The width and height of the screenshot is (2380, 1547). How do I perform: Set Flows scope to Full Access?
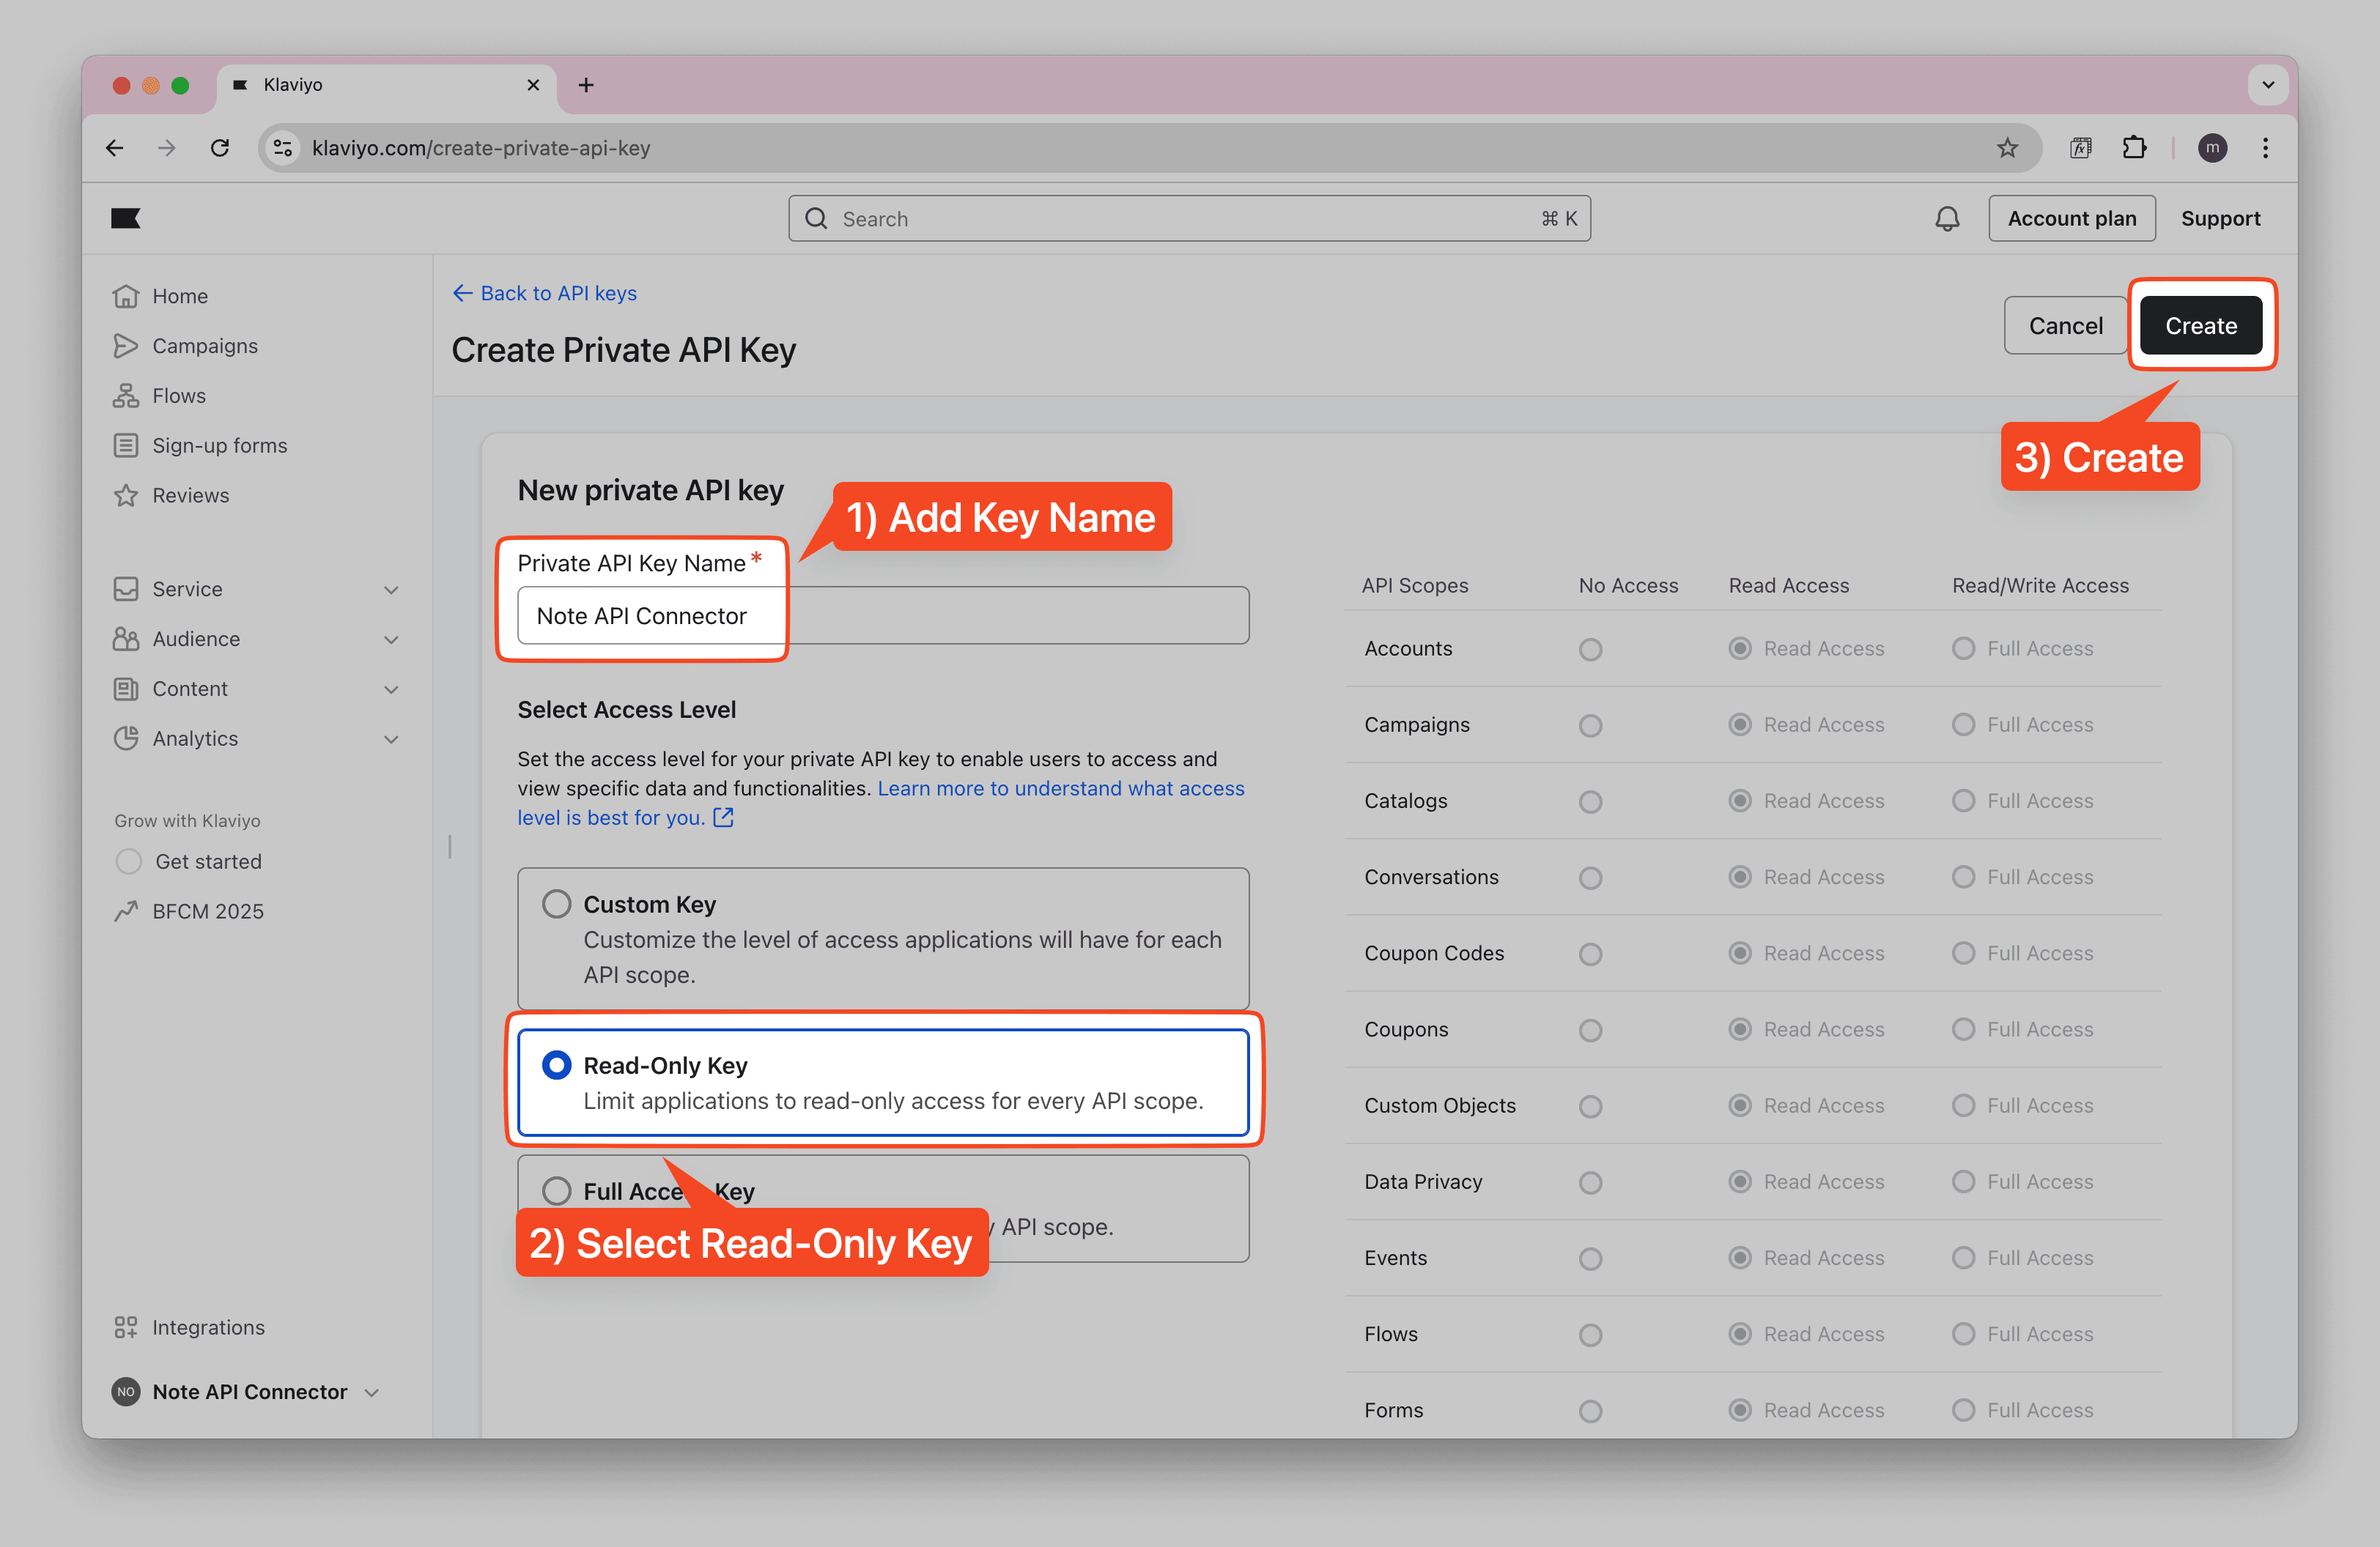1963,1334
